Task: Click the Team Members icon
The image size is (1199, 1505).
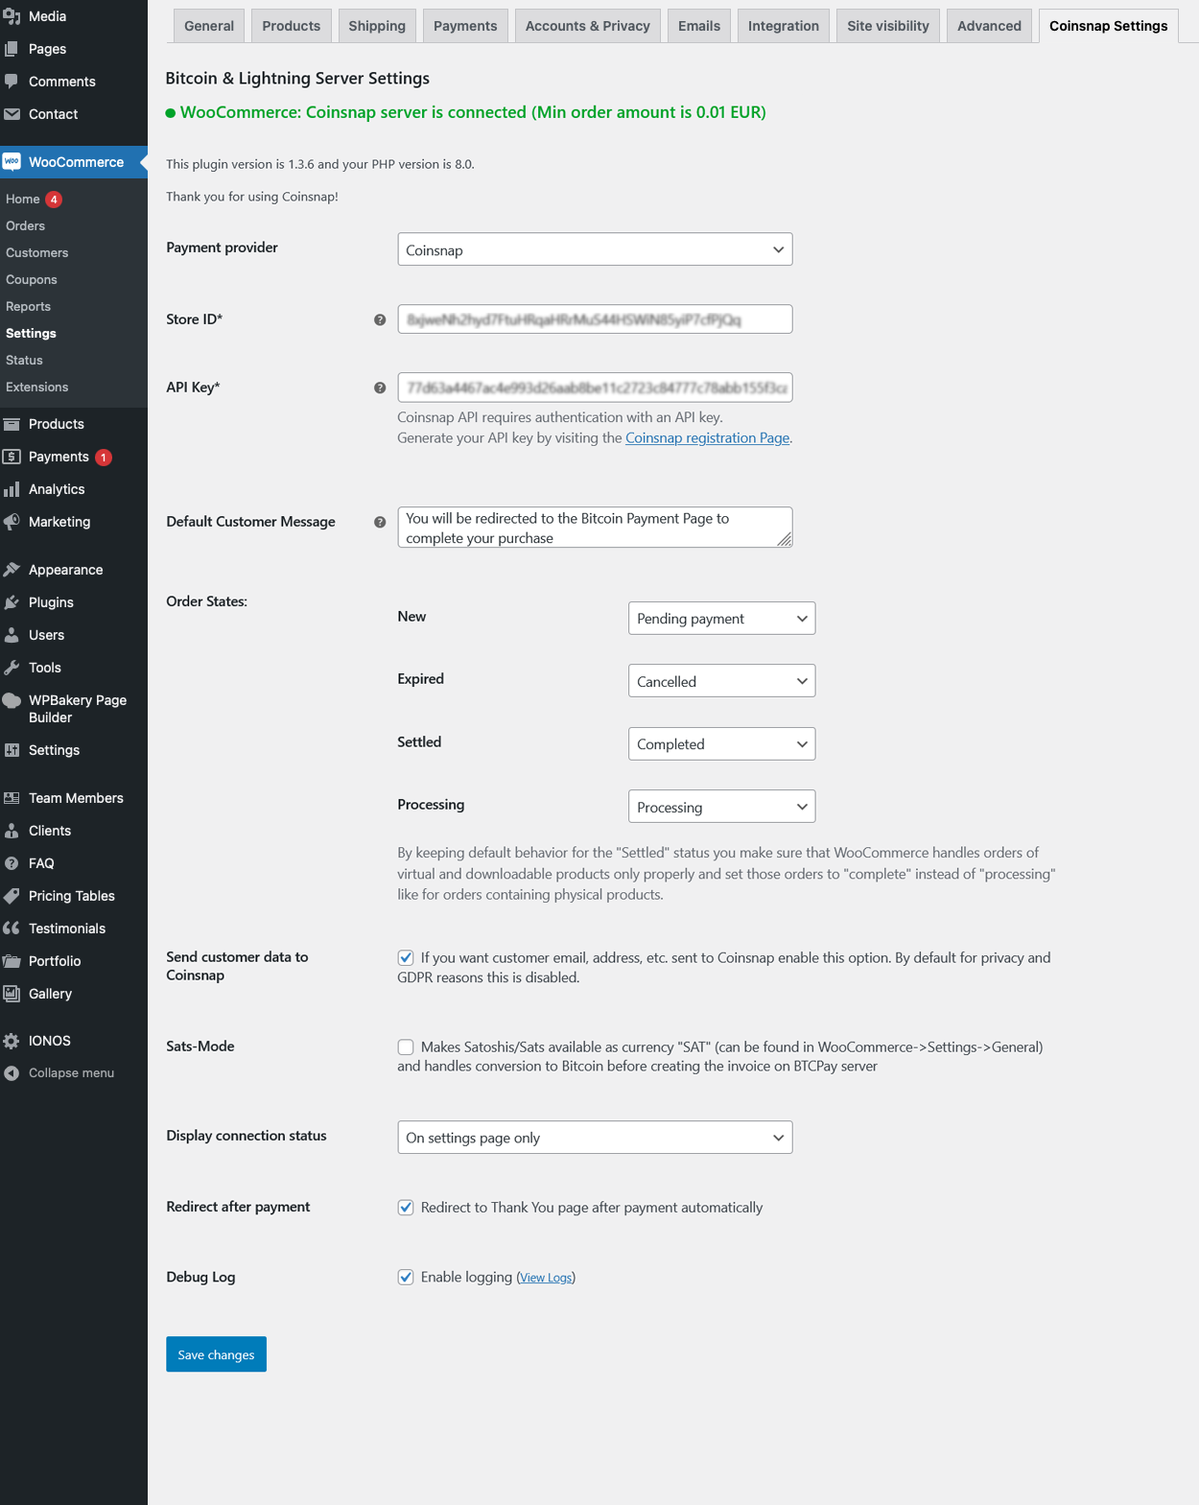Action: pyautogui.click(x=12, y=798)
